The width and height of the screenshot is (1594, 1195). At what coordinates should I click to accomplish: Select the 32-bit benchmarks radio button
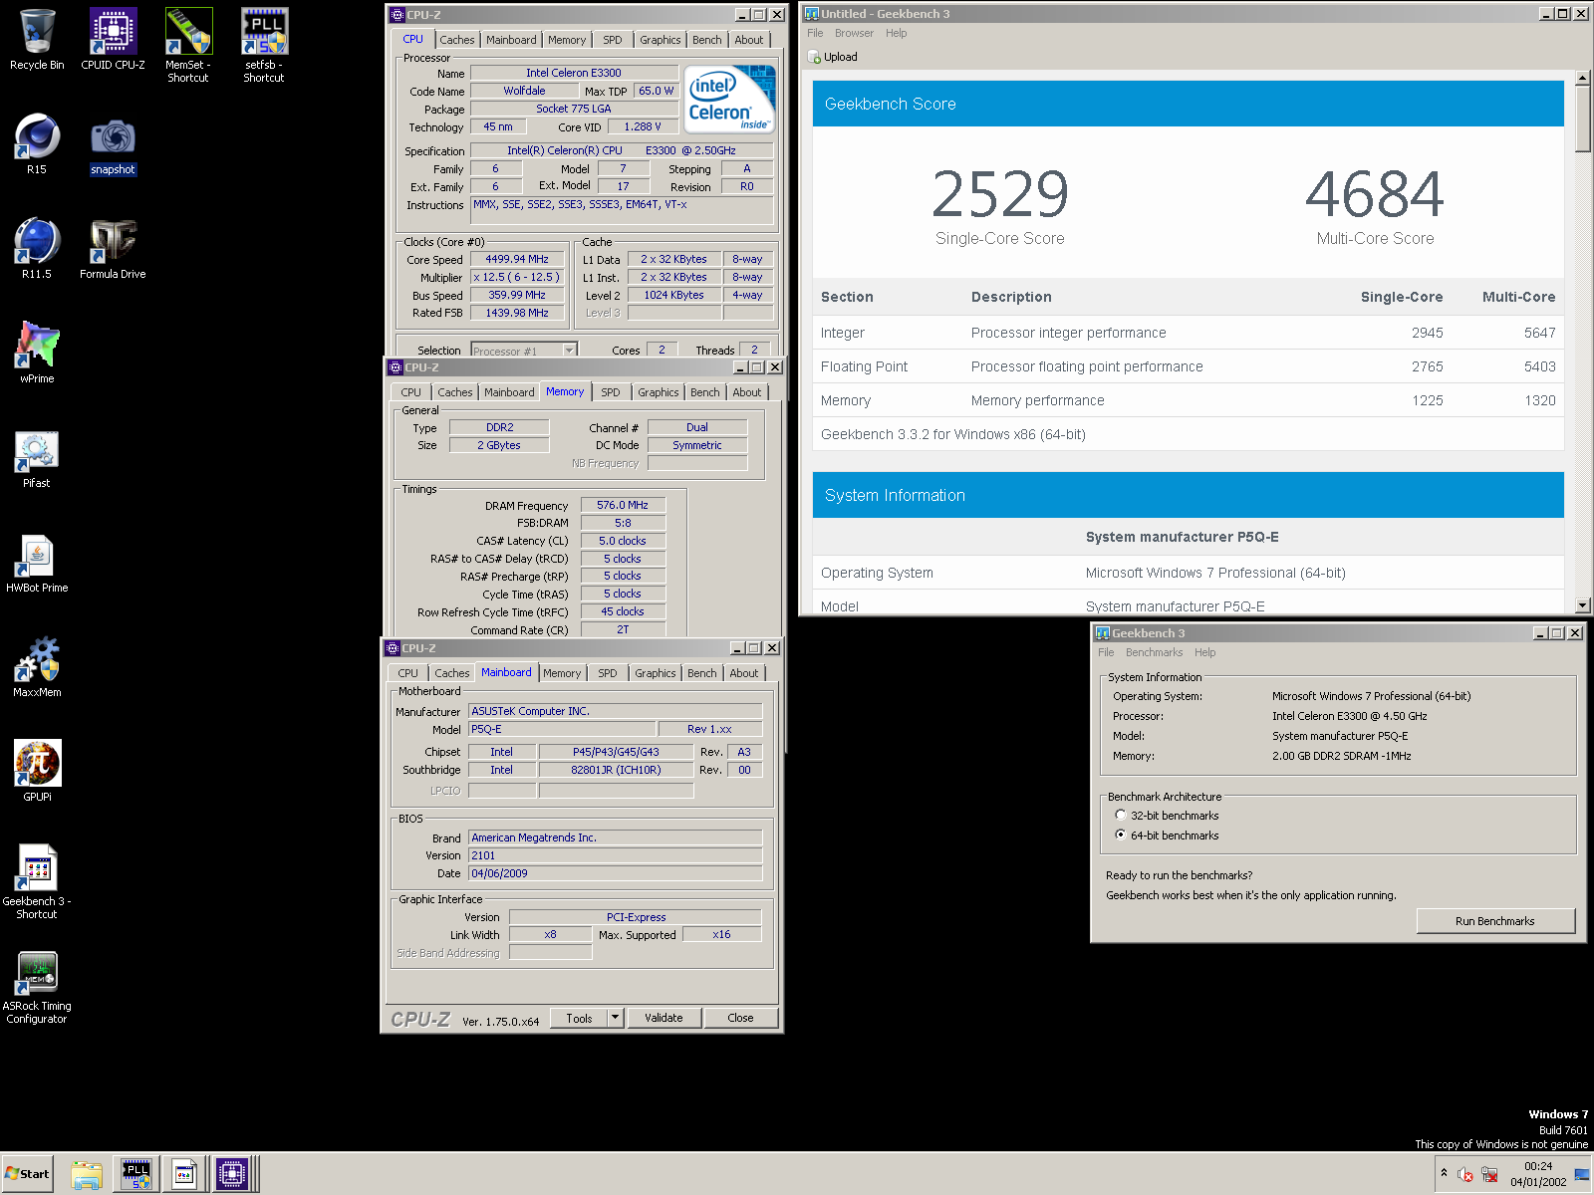click(x=1121, y=815)
